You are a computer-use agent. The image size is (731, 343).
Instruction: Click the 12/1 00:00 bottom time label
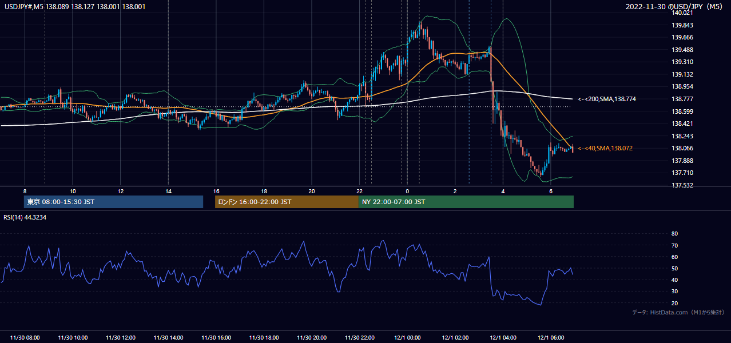tap(407, 338)
